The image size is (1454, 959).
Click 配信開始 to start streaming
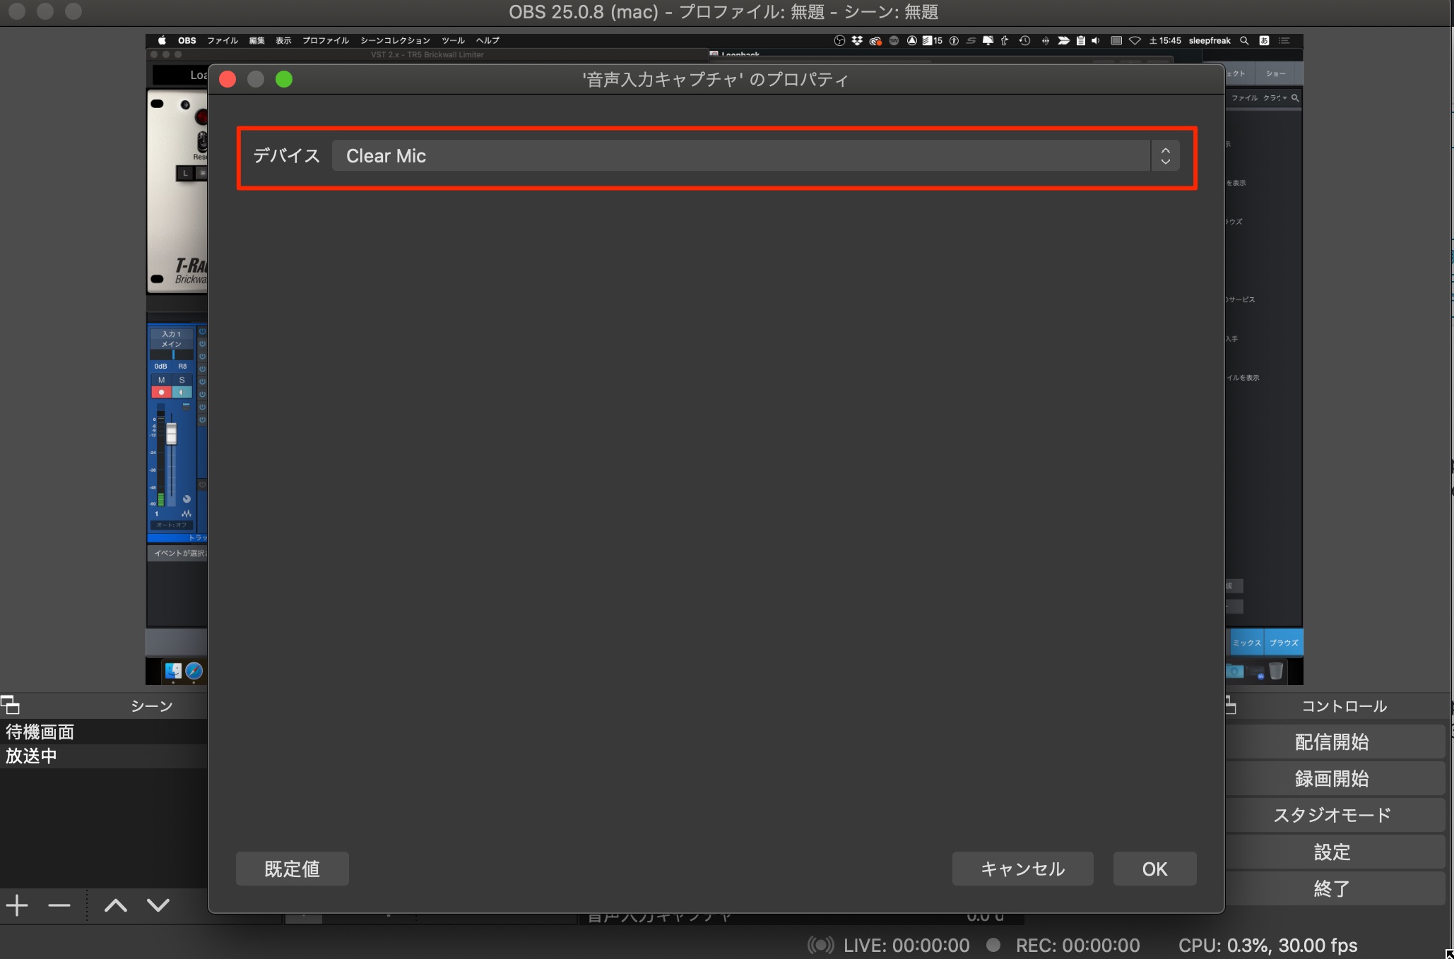(1332, 741)
